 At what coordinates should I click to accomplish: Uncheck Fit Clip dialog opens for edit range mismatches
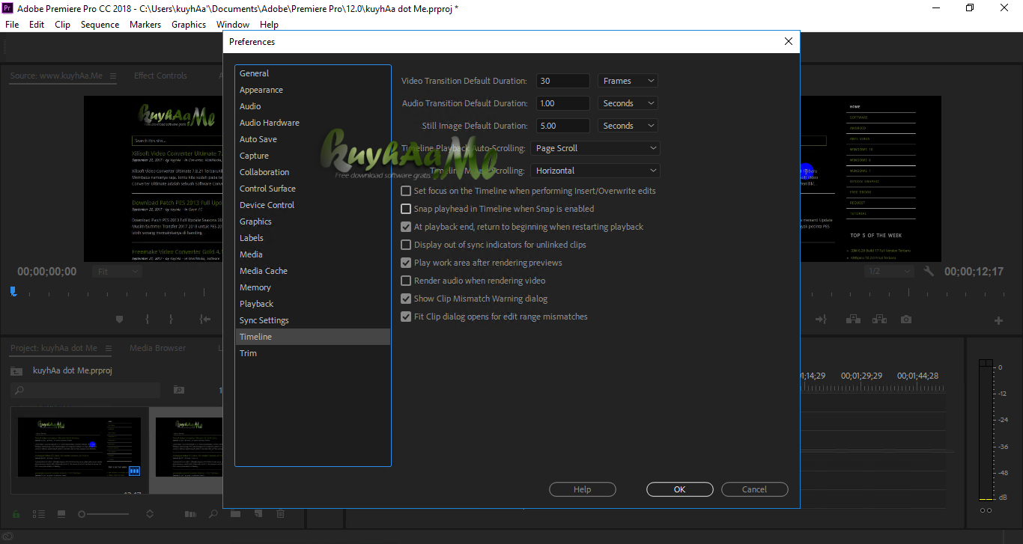point(406,317)
